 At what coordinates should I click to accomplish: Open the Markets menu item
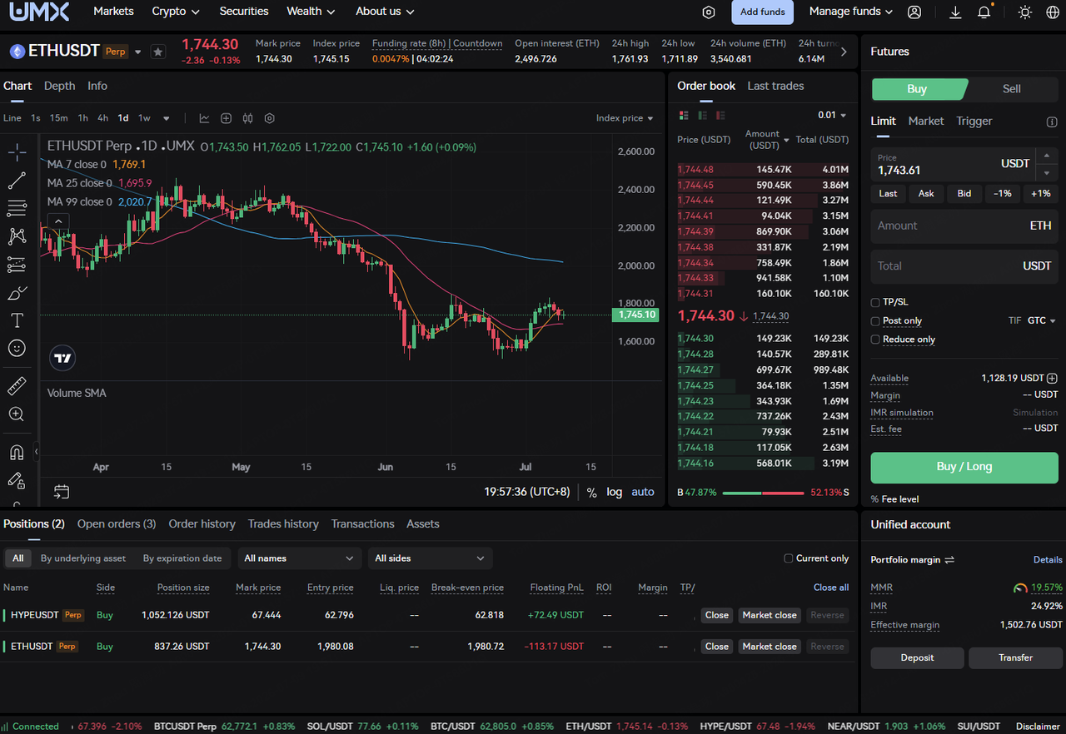coord(113,12)
